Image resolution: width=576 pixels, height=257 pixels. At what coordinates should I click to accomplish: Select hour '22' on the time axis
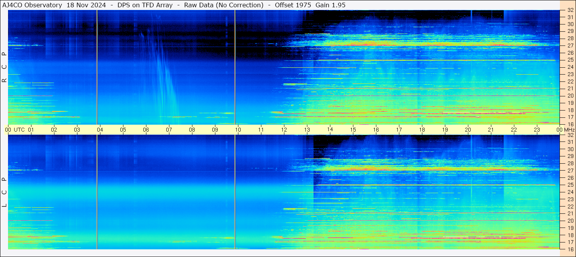coord(514,130)
